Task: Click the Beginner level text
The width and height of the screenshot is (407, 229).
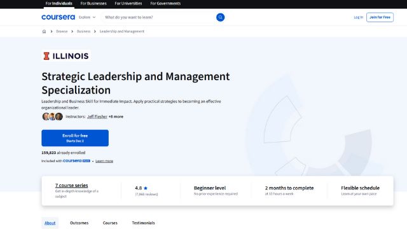Action: pos(210,188)
